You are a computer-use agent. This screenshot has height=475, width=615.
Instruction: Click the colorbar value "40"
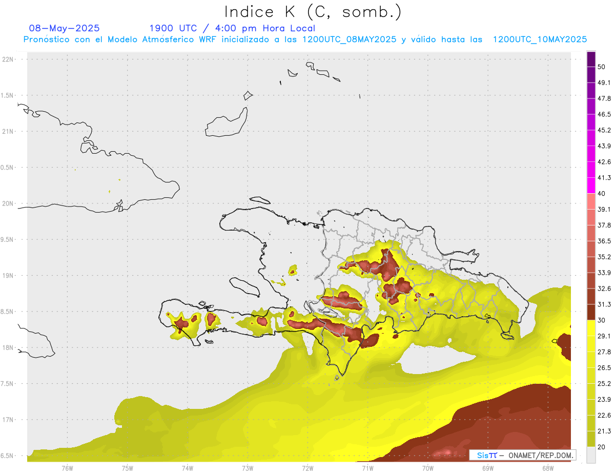pyautogui.click(x=602, y=194)
